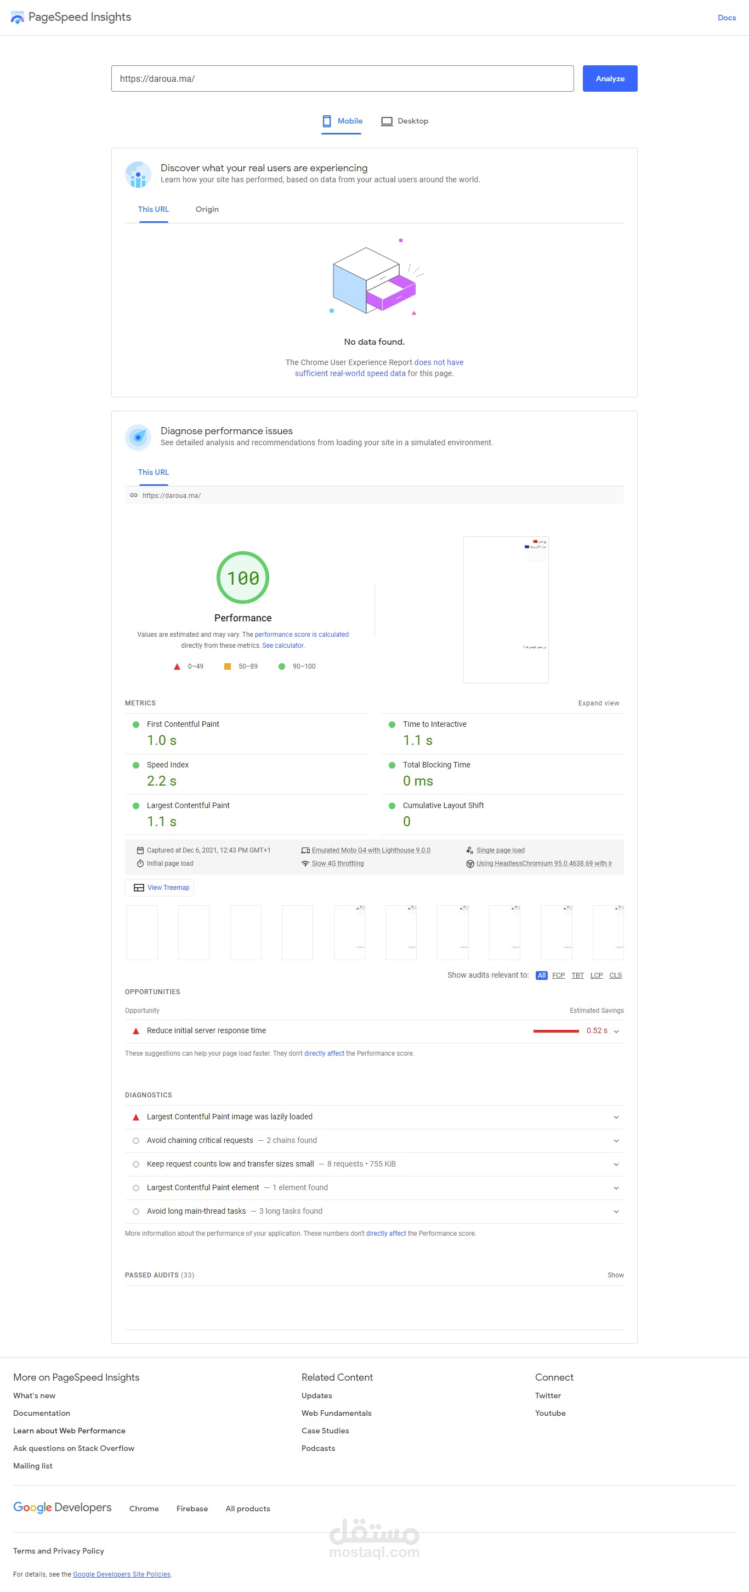Image resolution: width=749 pixels, height=1592 pixels.
Task: Open the Twitter footer link
Action: (x=548, y=1395)
